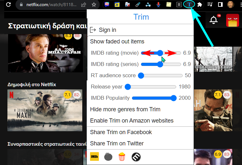242x165 pixels.
Task: Toggle the browser side panel icon
Action: coord(220,5)
